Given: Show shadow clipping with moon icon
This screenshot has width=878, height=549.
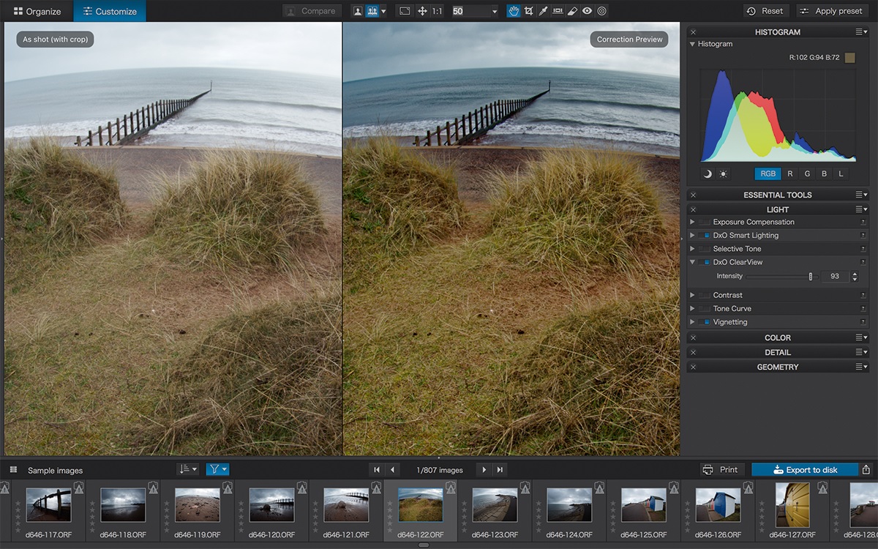Looking at the screenshot, I should coord(708,173).
